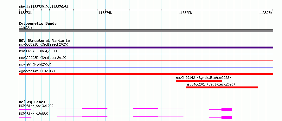Click the red bar under nsv6466201
The width and height of the screenshot is (282, 121).
(x=222, y=87)
